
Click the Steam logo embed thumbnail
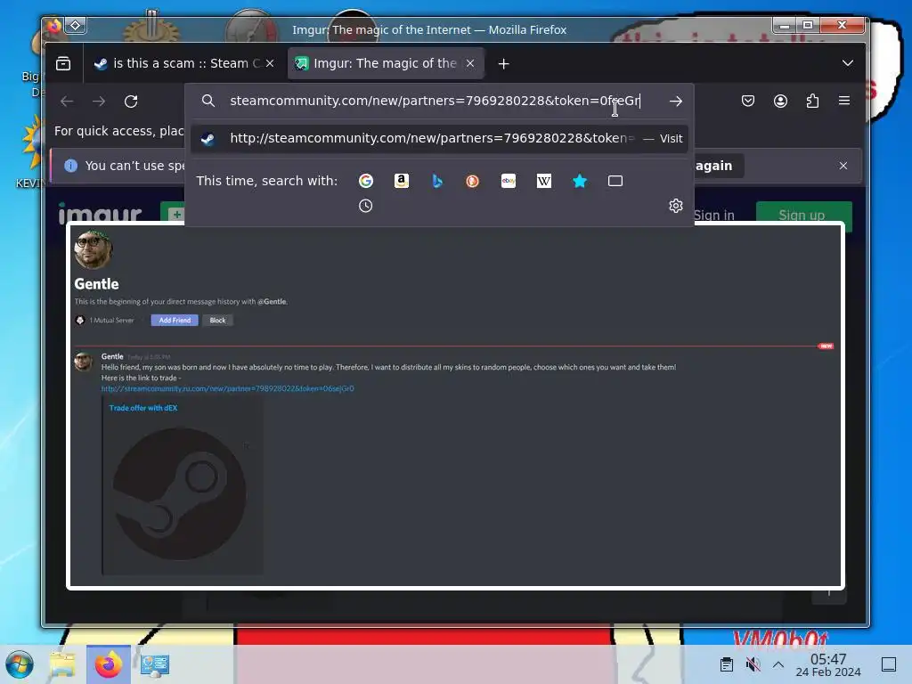(179, 494)
